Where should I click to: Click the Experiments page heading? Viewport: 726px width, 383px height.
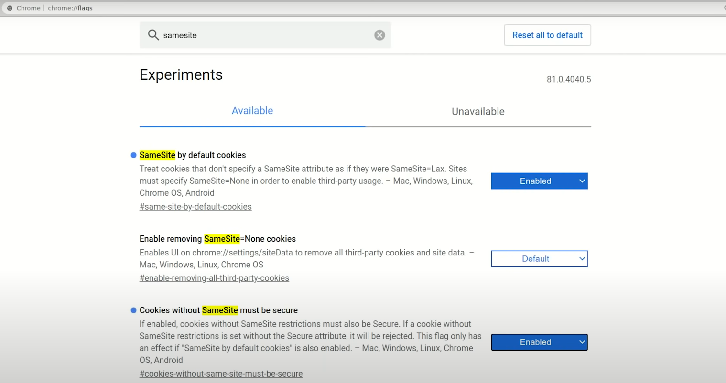pyautogui.click(x=181, y=75)
